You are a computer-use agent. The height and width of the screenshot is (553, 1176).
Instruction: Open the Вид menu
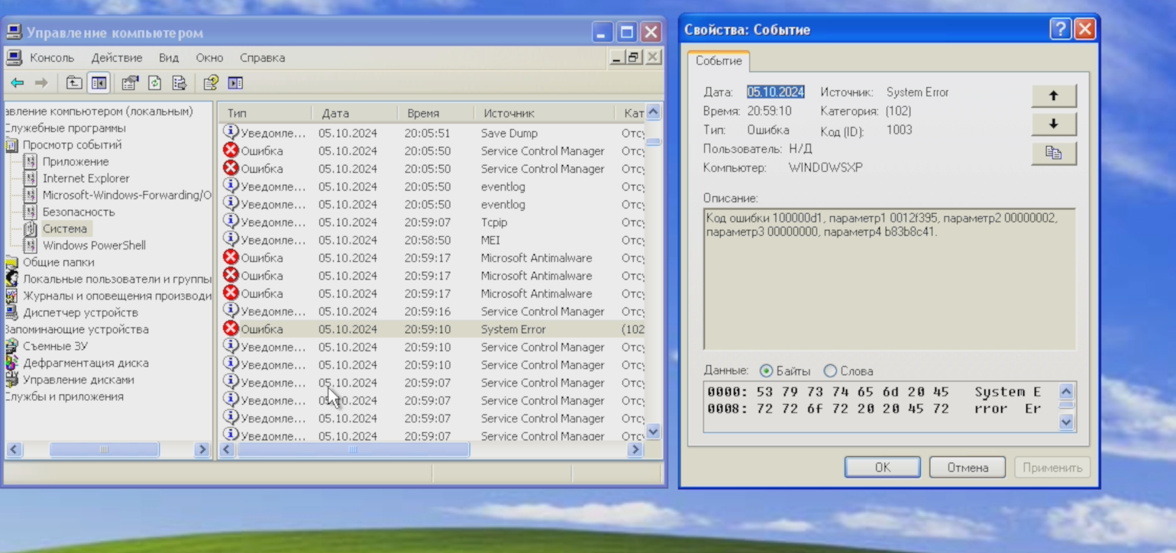pyautogui.click(x=169, y=58)
